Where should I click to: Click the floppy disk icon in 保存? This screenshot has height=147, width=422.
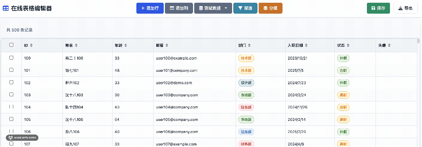pyautogui.click(x=373, y=8)
